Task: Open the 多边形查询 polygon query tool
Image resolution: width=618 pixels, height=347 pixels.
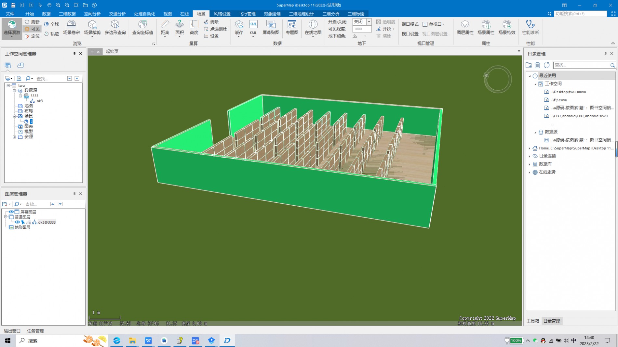Action: pos(115,27)
